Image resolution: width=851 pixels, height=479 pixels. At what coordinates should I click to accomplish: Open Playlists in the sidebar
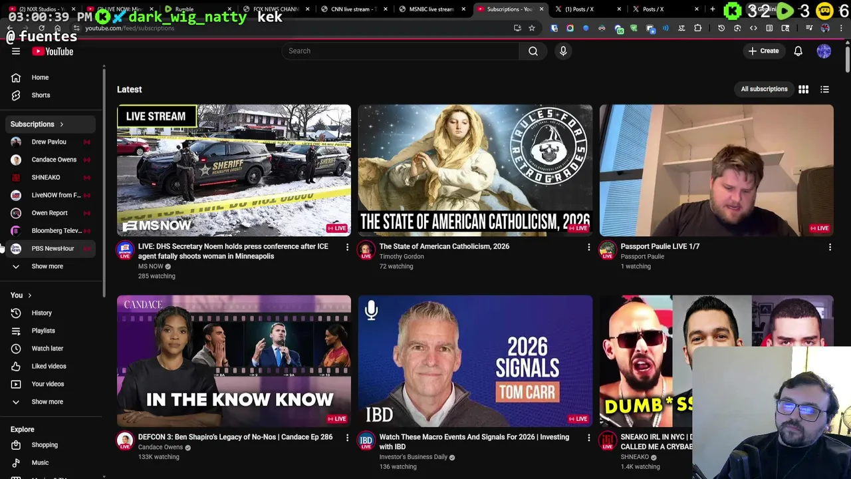pos(52,331)
